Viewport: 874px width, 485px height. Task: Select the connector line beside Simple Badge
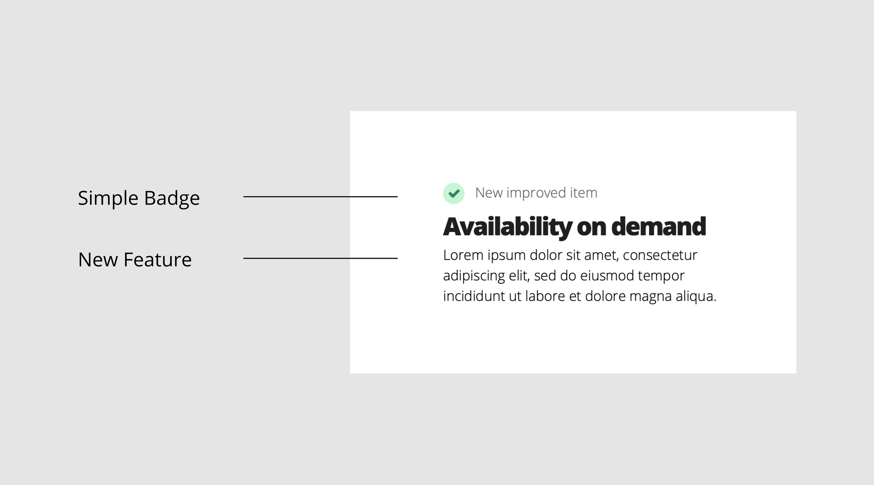(320, 197)
